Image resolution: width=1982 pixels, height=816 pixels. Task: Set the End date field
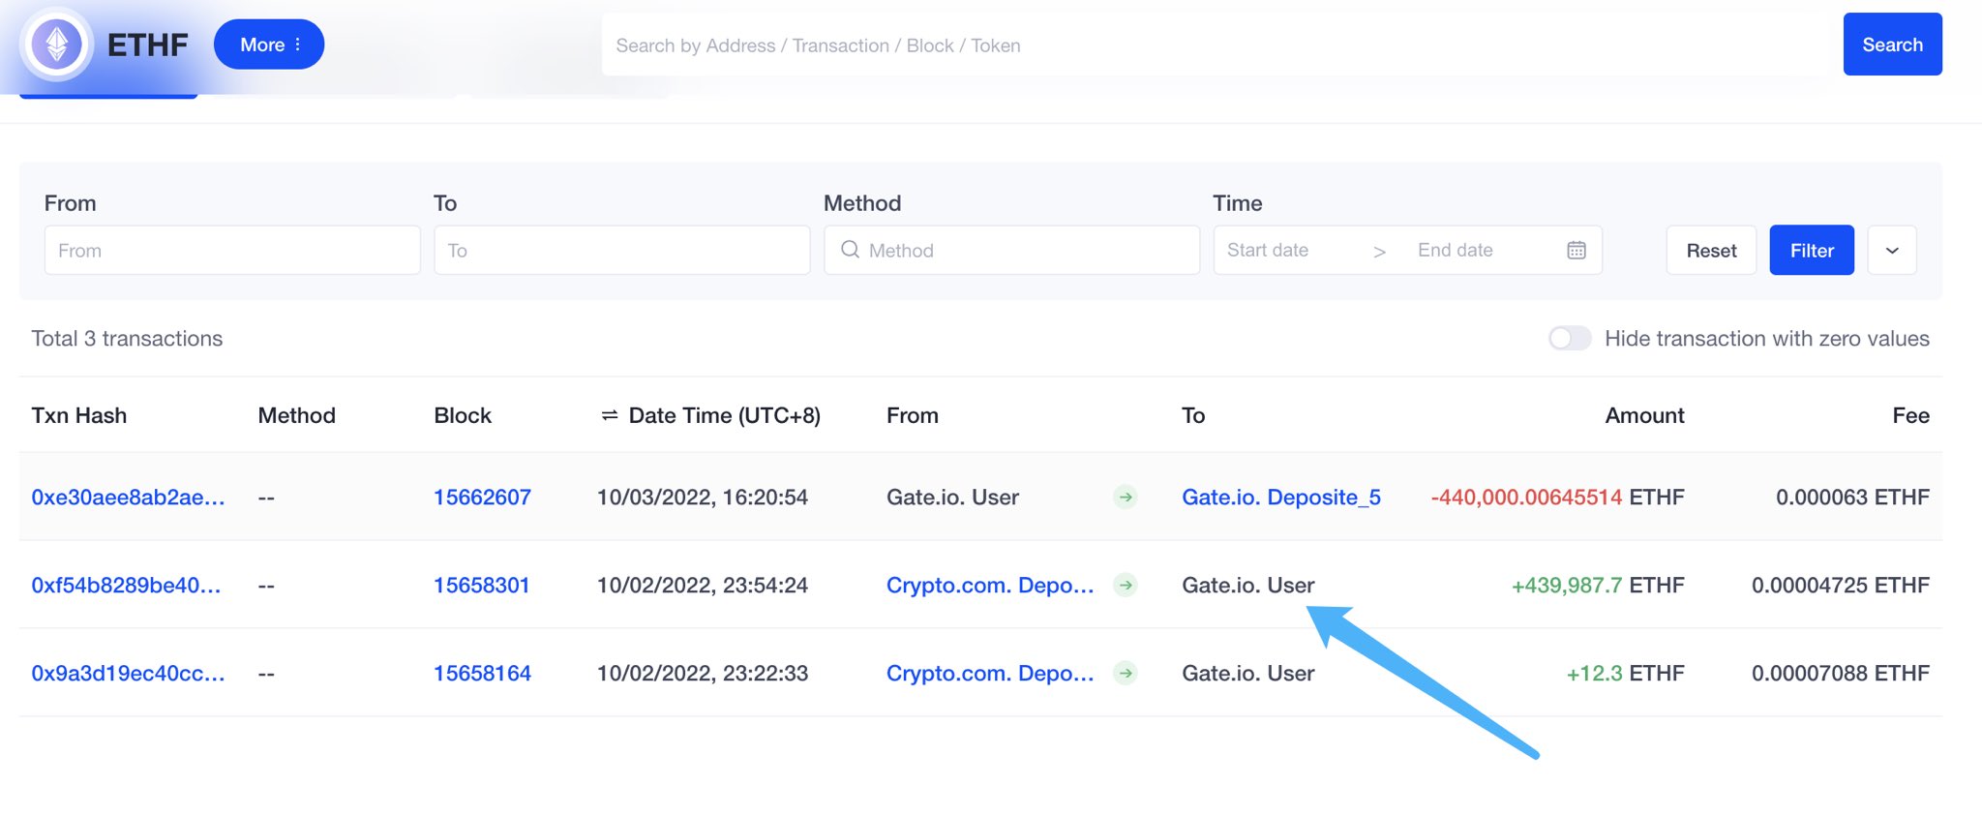pyautogui.click(x=1455, y=251)
